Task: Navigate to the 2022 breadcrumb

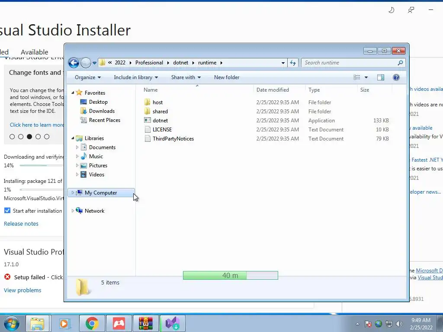Action: (120, 63)
